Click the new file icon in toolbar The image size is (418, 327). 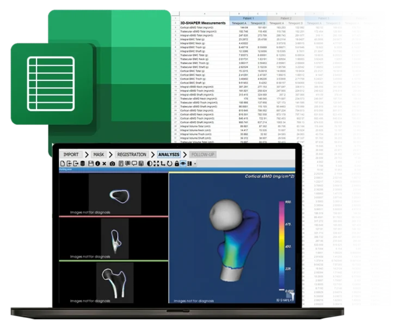(x=62, y=163)
